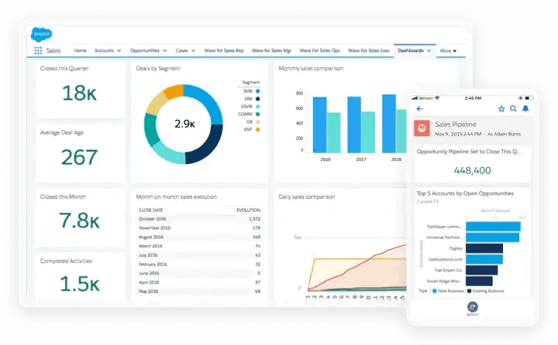This screenshot has height=345, width=558.
Task: Tap the Refresh icon on mobile
Action: click(x=473, y=307)
